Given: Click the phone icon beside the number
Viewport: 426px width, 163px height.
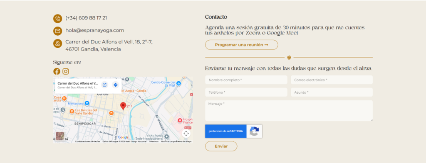Looking at the screenshot, I should coord(57,19).
